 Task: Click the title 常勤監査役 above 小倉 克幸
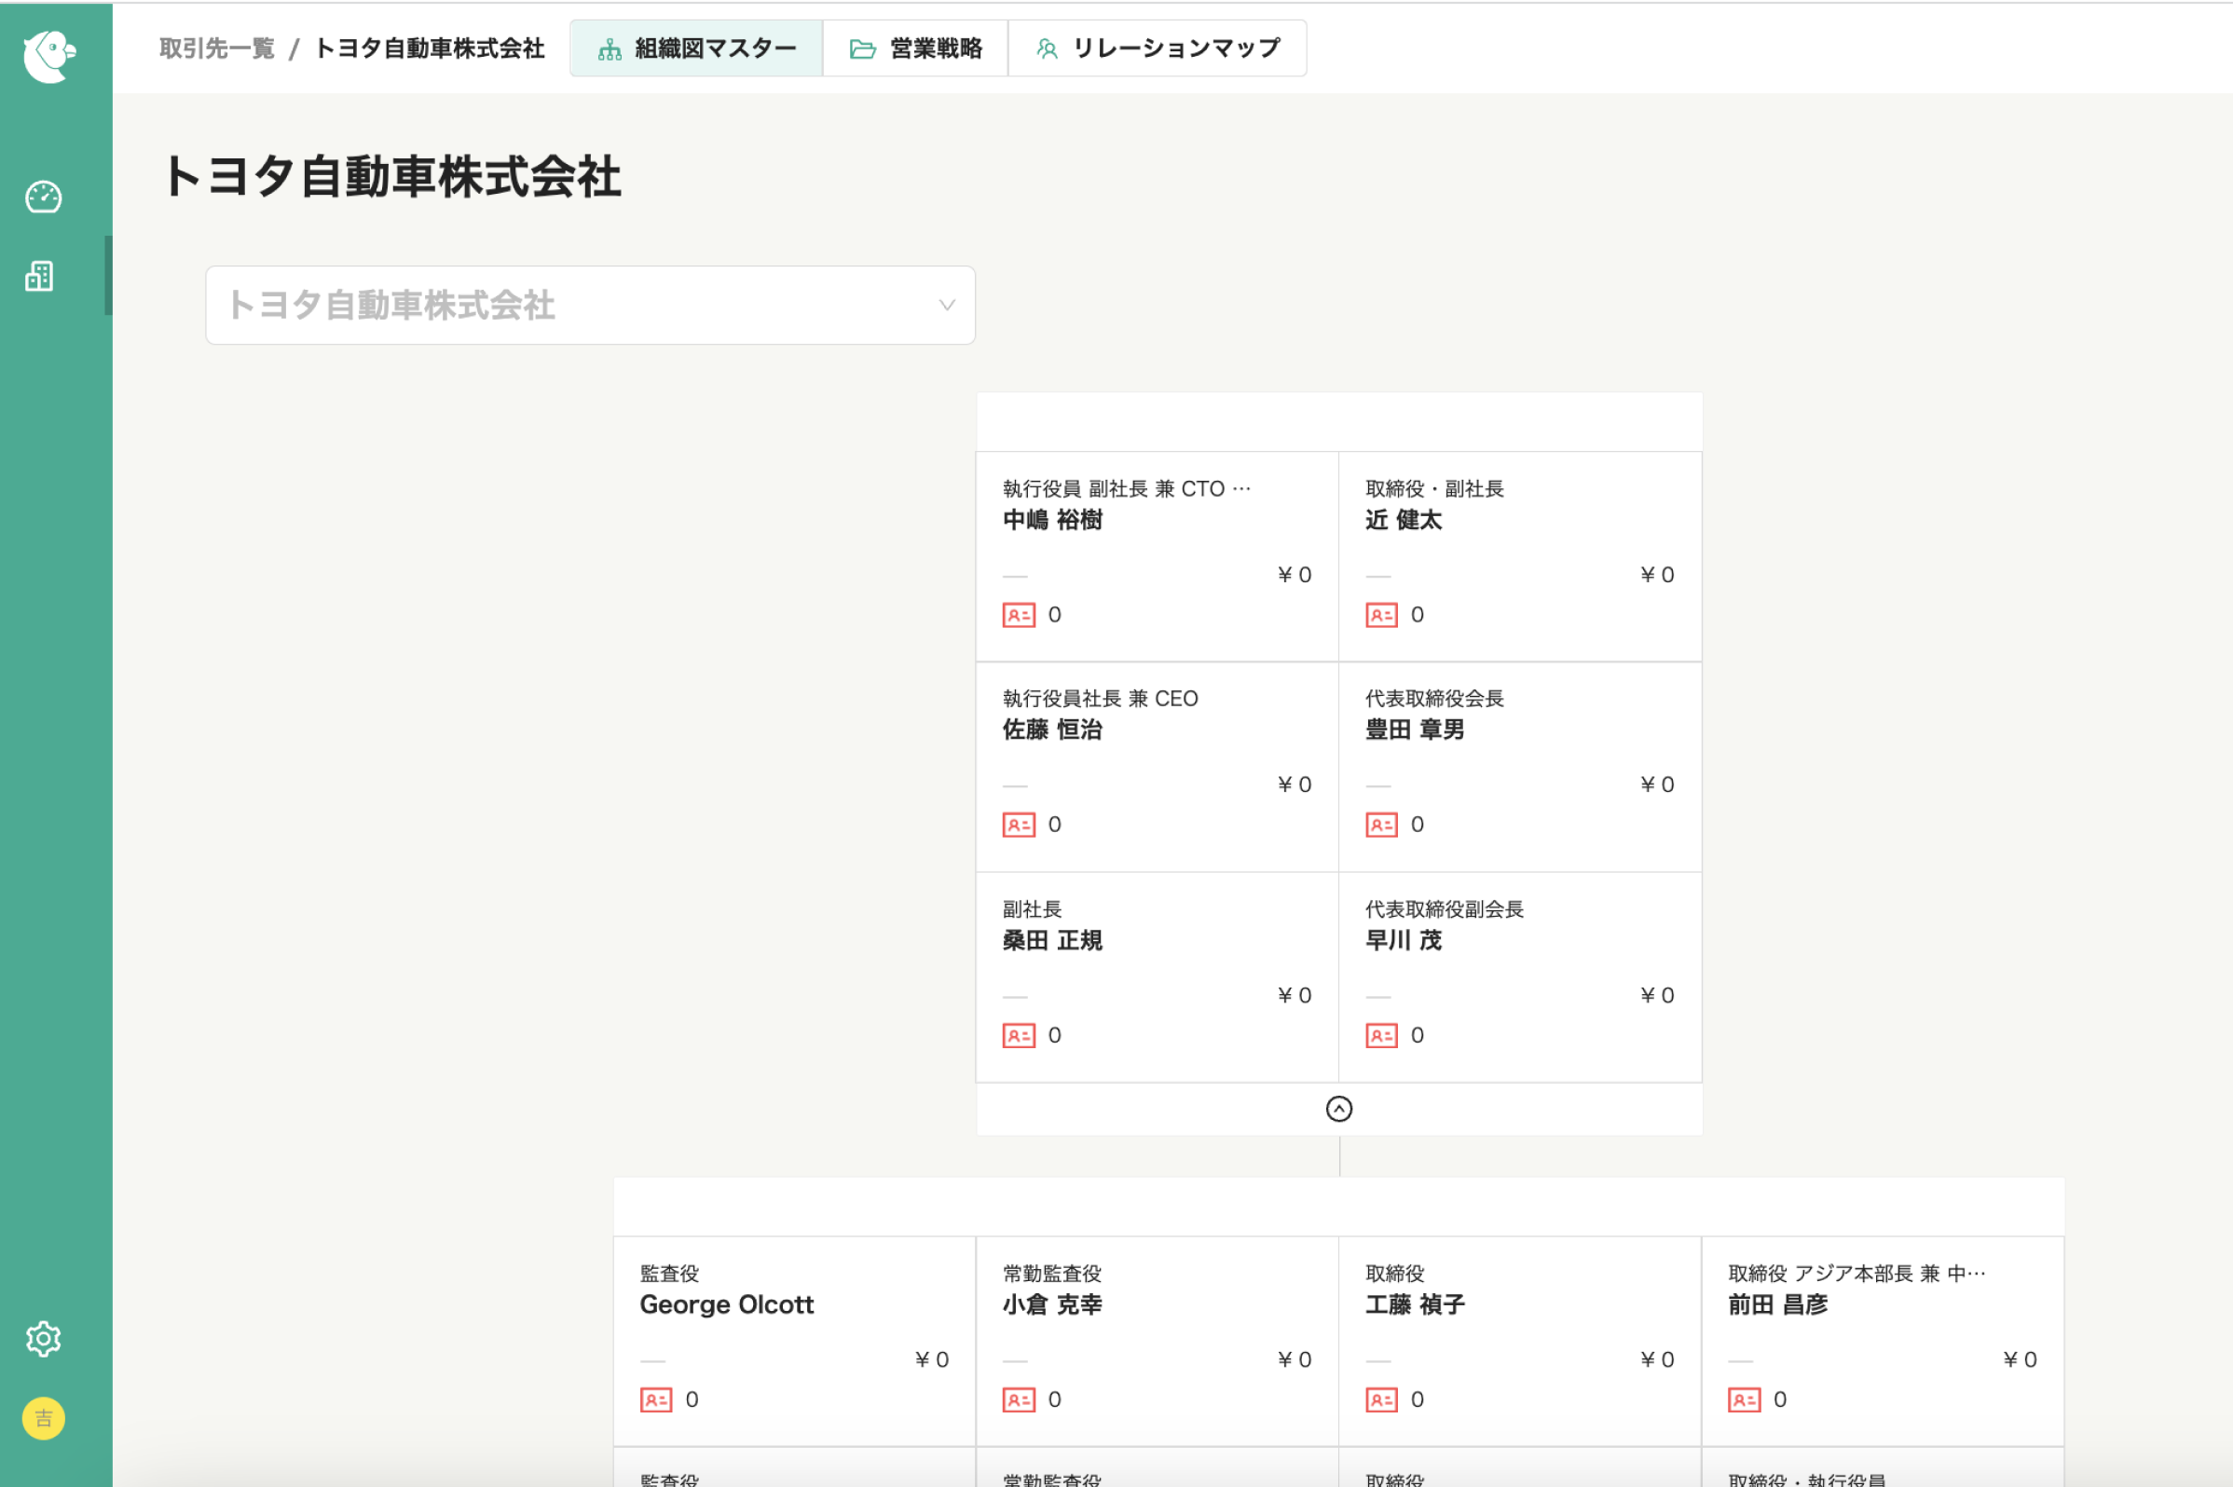1052,1273
